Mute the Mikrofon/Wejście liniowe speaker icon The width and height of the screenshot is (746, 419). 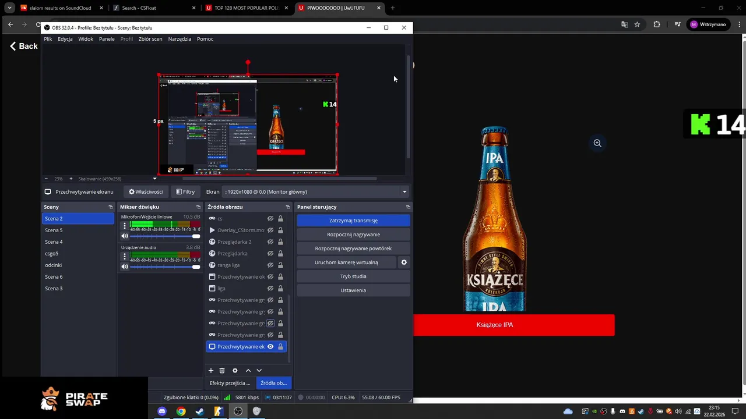coord(125,236)
